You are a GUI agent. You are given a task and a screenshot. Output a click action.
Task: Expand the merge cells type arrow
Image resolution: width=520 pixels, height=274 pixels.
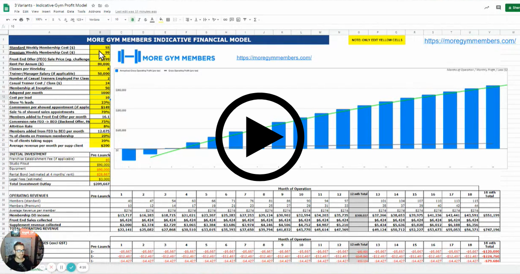point(180,20)
